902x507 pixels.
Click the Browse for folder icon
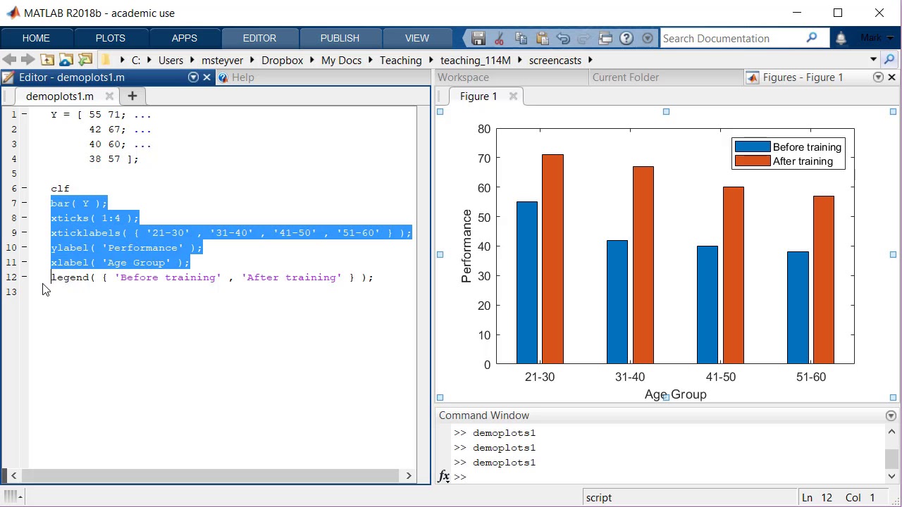point(66,60)
